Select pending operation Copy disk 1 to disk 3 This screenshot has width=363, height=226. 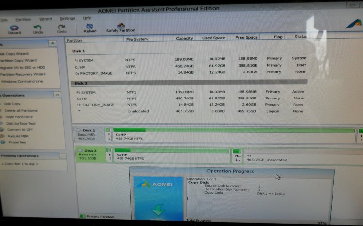pos(20,164)
